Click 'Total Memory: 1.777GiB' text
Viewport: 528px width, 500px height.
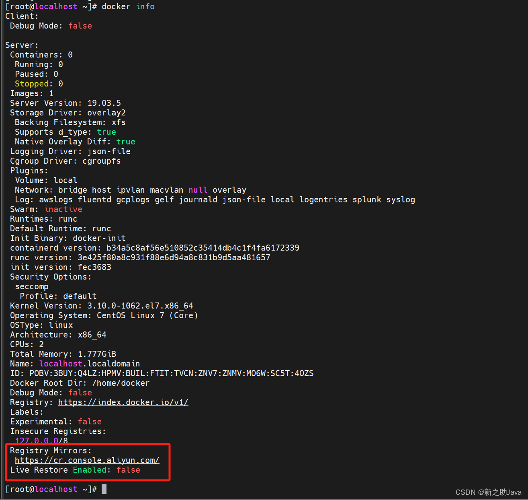63,354
